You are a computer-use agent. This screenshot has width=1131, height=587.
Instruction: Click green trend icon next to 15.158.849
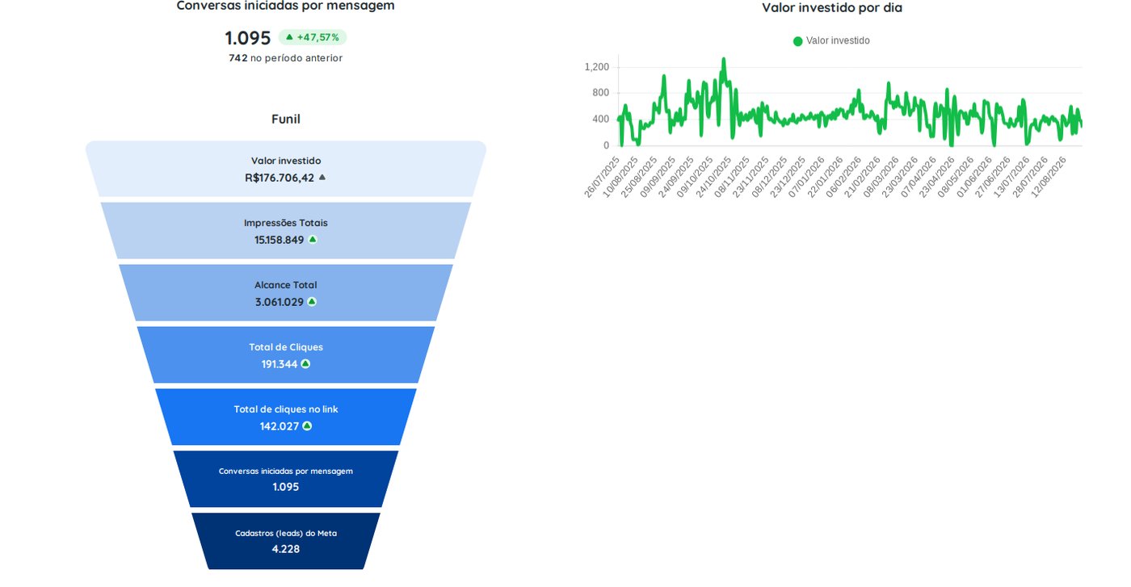[x=313, y=239]
